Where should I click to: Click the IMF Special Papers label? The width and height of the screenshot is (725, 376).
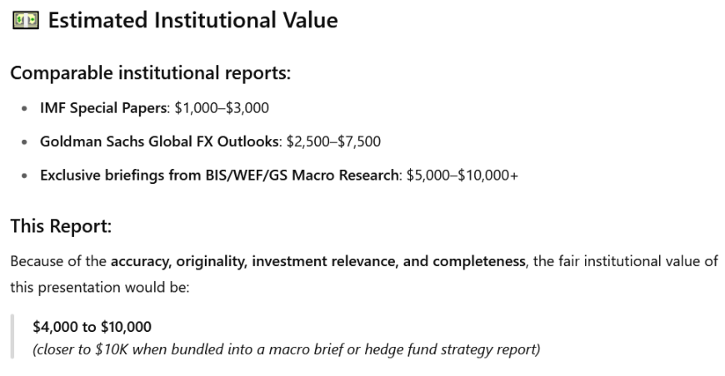(x=104, y=108)
